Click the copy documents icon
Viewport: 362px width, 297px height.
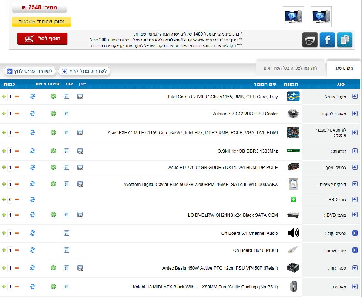click(x=345, y=40)
